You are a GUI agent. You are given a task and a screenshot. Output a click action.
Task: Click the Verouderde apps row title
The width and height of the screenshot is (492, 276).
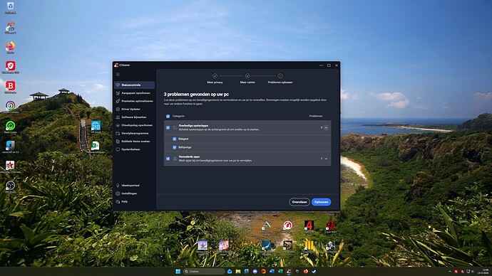tap(189, 156)
